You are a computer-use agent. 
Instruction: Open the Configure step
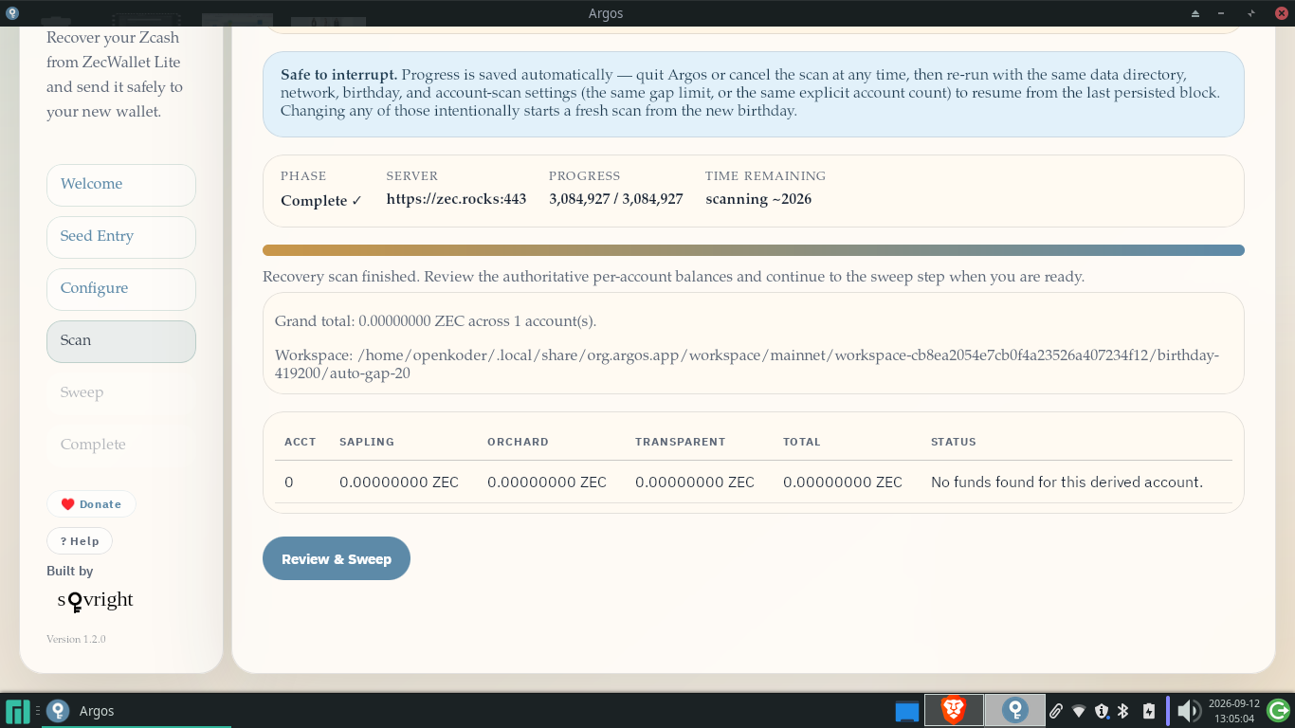(121, 289)
